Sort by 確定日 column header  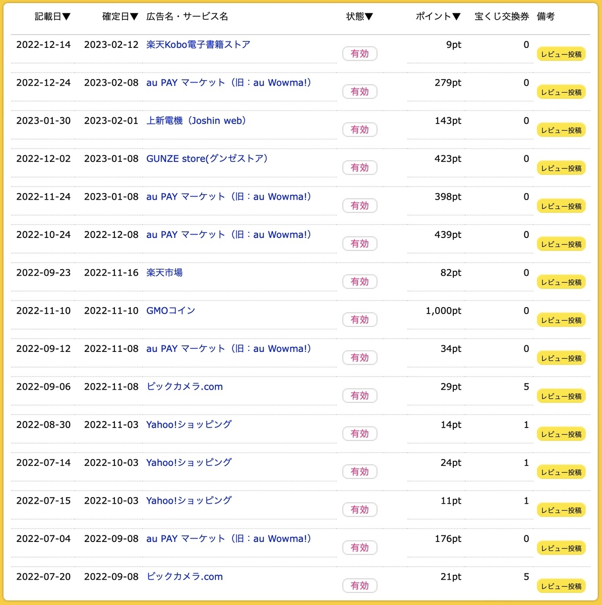click(x=120, y=17)
